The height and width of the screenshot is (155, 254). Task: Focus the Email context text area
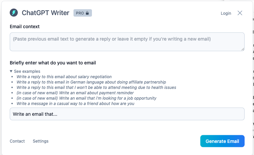coord(127,42)
